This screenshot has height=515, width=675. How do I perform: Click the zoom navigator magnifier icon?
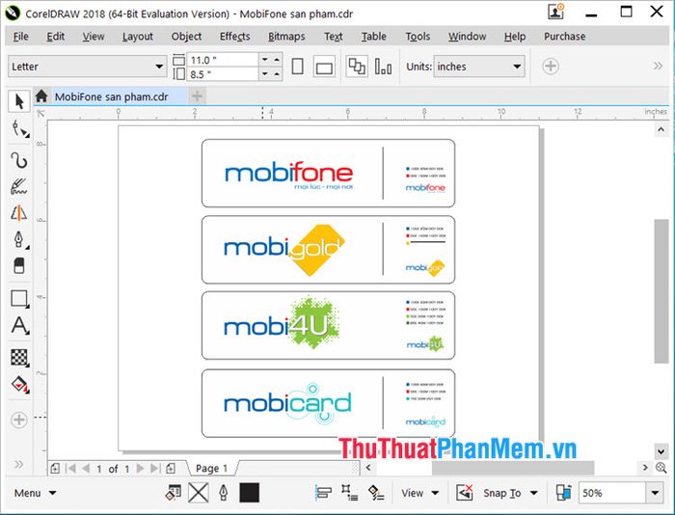pyautogui.click(x=661, y=467)
